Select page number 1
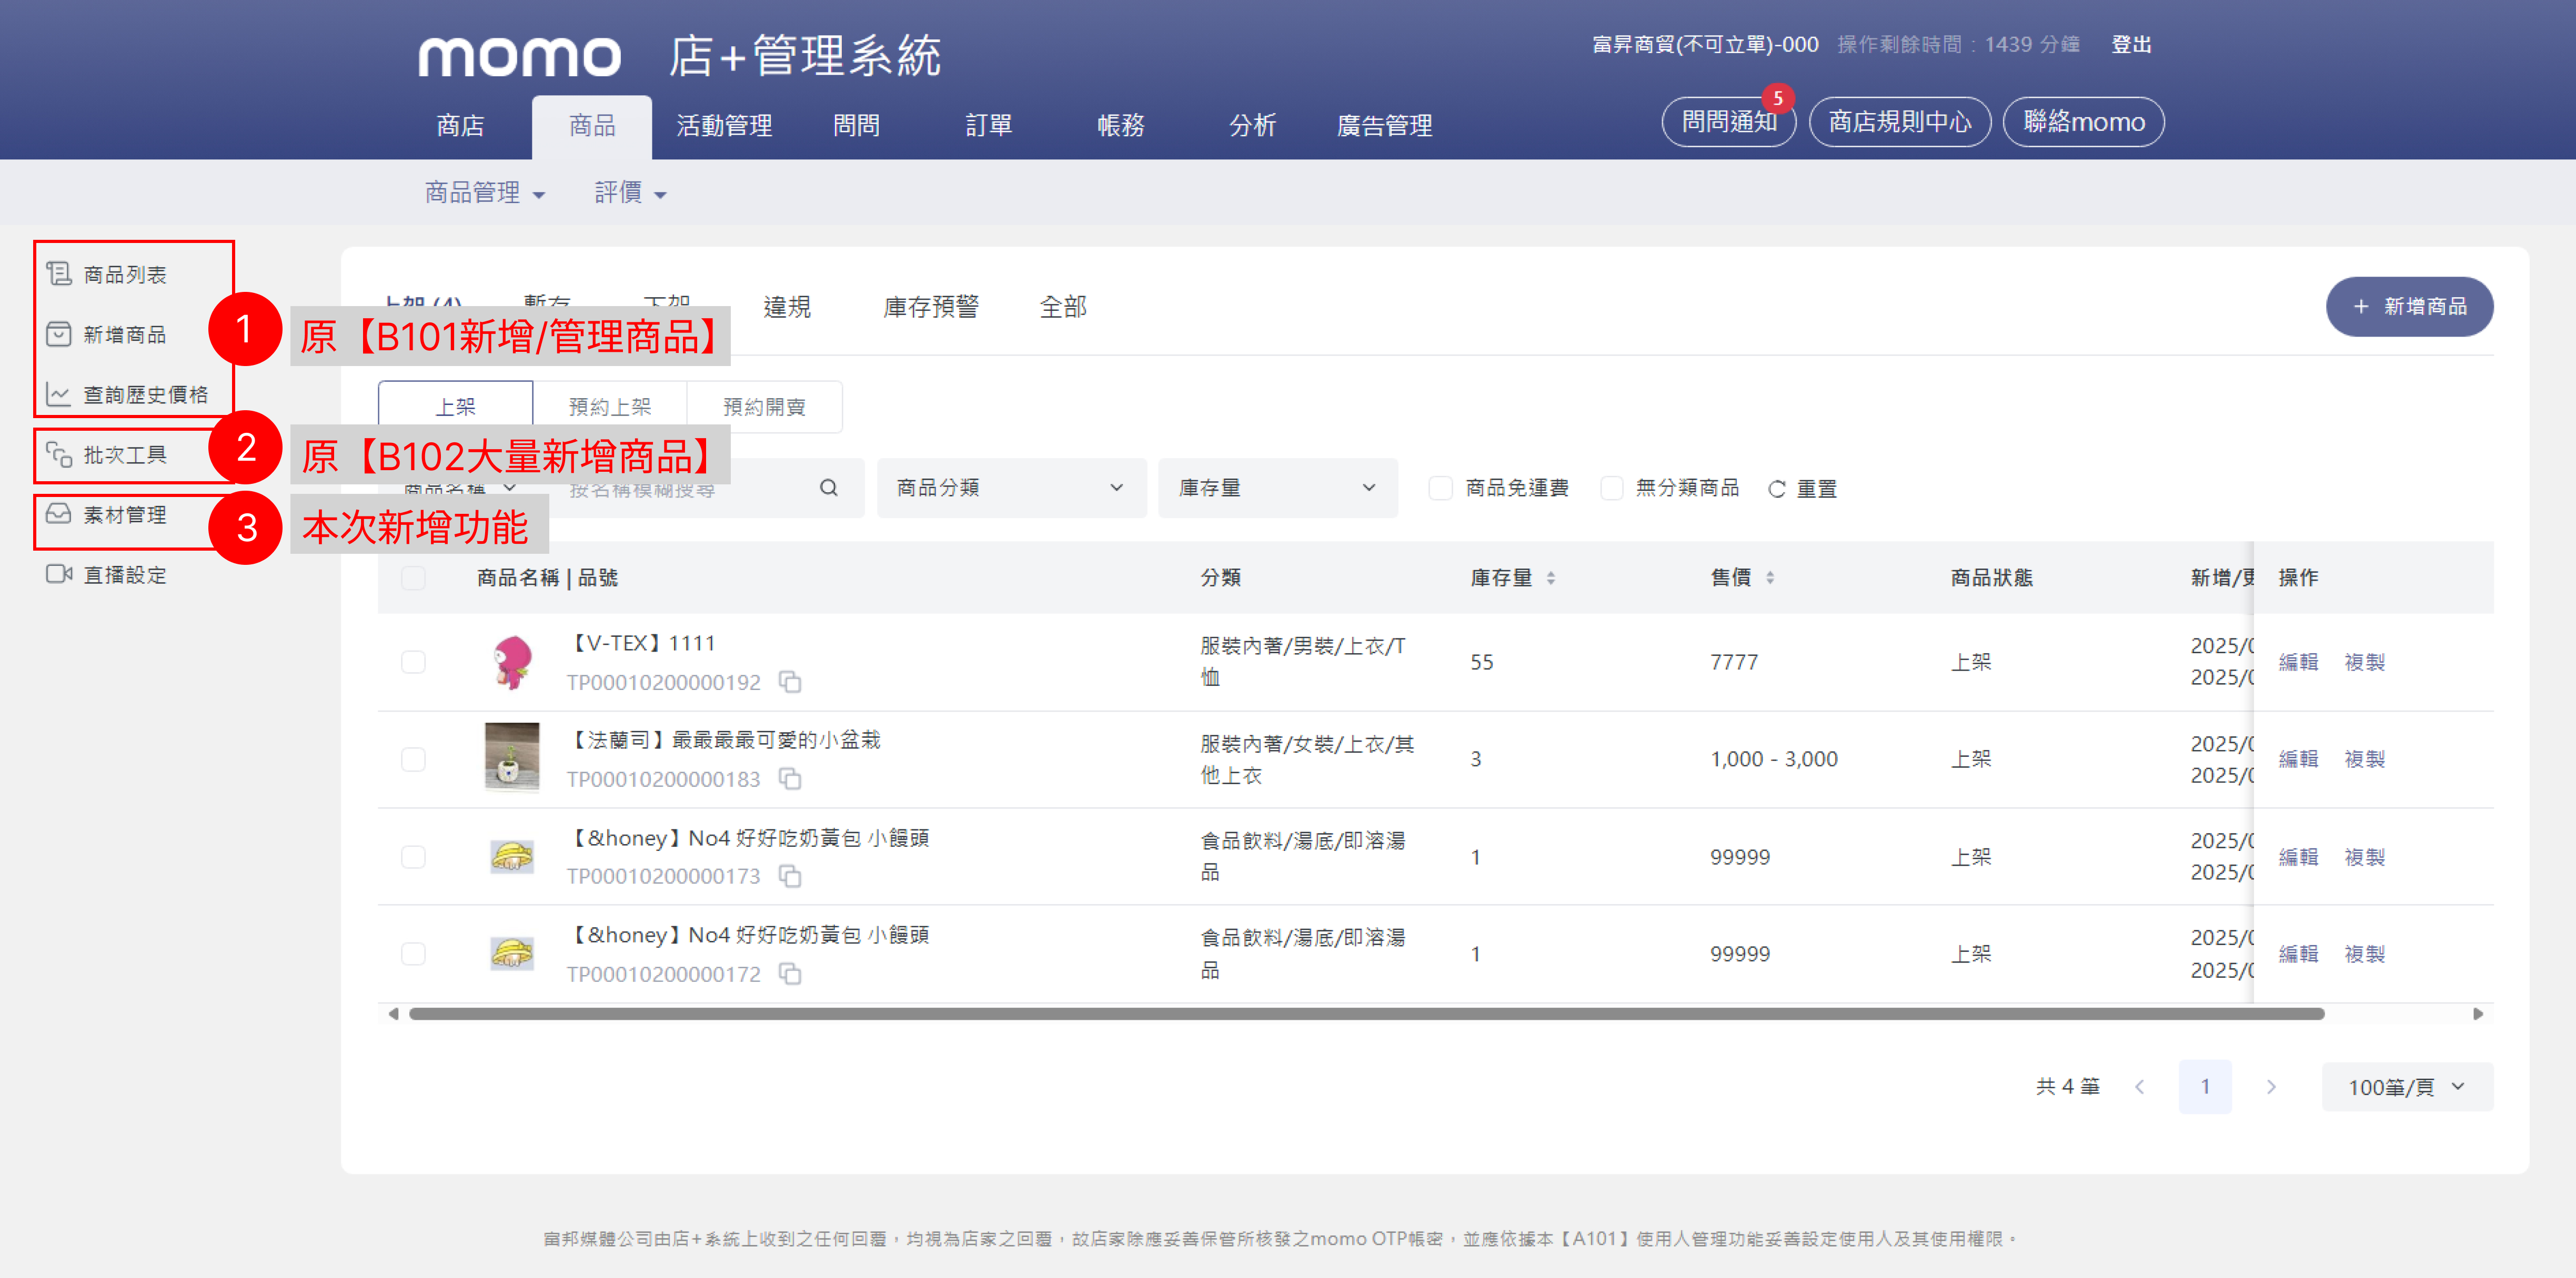The width and height of the screenshot is (2576, 1278). (2205, 1086)
